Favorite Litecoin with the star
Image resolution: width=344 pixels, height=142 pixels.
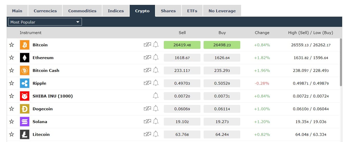12,134
